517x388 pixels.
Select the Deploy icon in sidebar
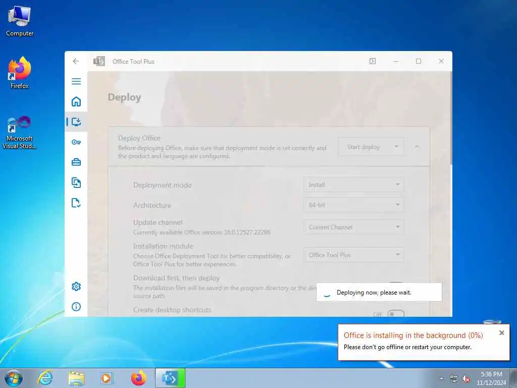(x=76, y=122)
